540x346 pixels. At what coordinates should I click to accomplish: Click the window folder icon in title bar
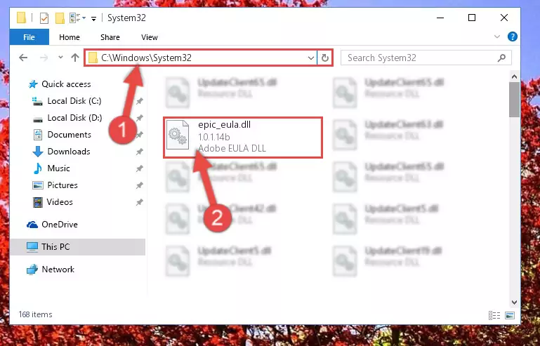pos(21,18)
